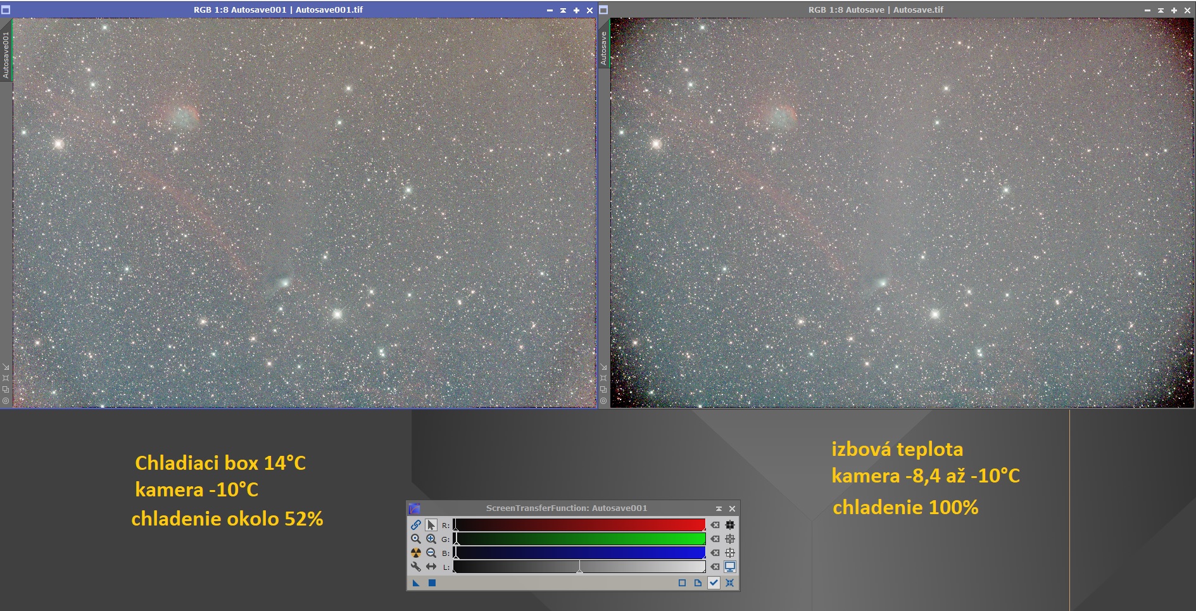This screenshot has height=611, width=1196.
Task: Select the Autosave vertical view tab
Action: click(x=603, y=48)
